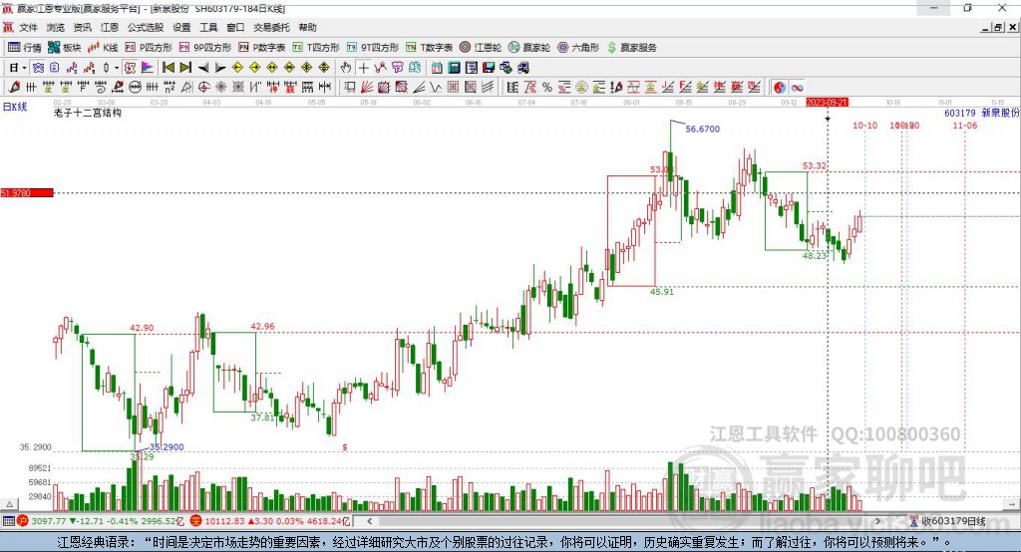Open the calculator icon
The height and width of the screenshot is (552, 1021).
[x=454, y=68]
